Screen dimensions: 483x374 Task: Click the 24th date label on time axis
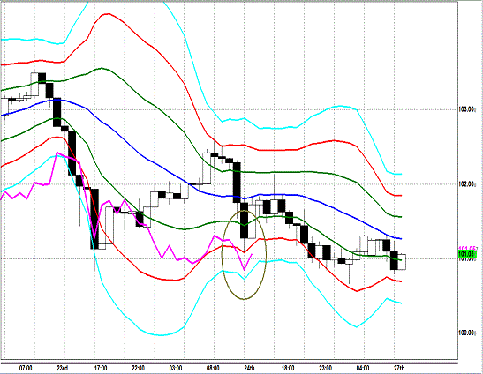249,368
